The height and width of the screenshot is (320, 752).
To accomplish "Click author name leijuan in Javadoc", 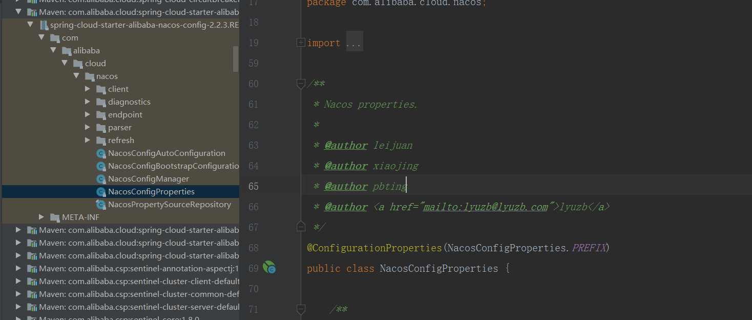I will 393,146.
